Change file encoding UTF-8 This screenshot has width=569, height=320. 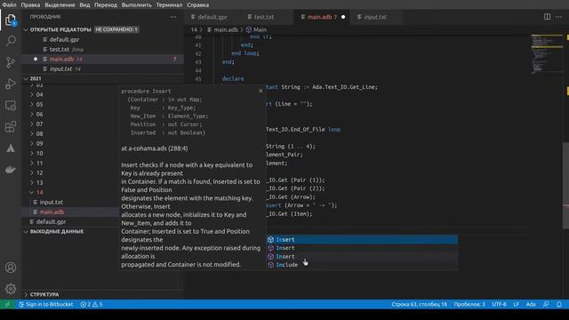pos(499,304)
